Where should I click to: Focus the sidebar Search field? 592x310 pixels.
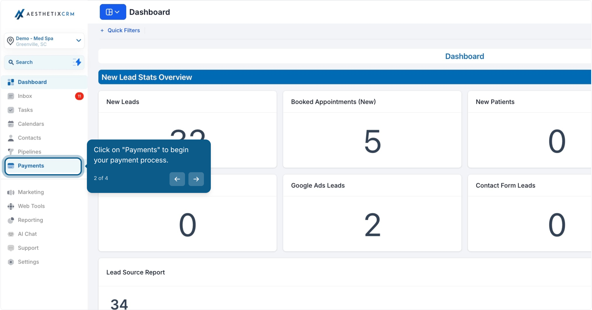[44, 62]
